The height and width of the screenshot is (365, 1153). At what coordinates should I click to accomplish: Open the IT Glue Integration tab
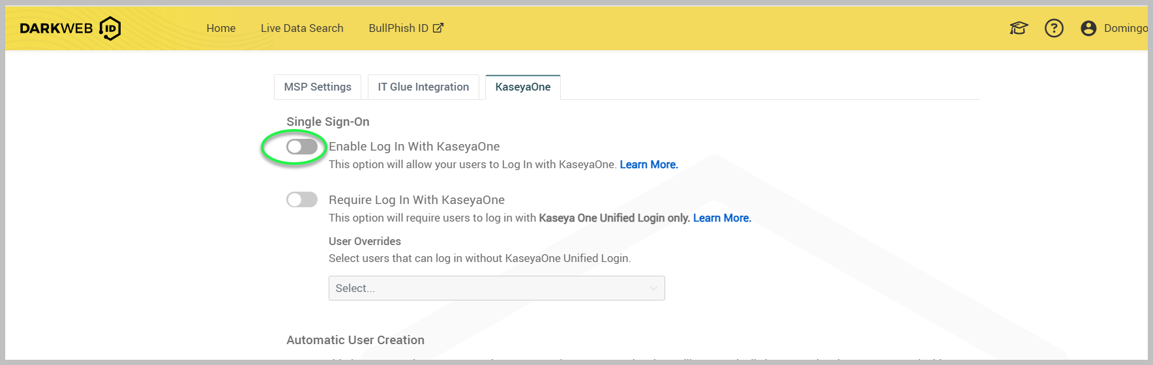(423, 87)
